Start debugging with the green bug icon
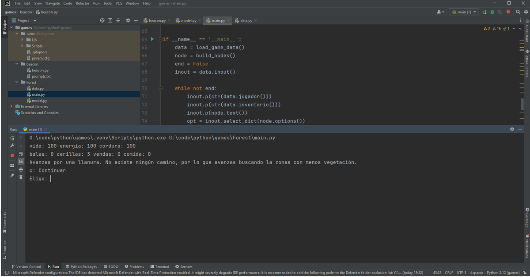530x277 pixels. (x=492, y=12)
